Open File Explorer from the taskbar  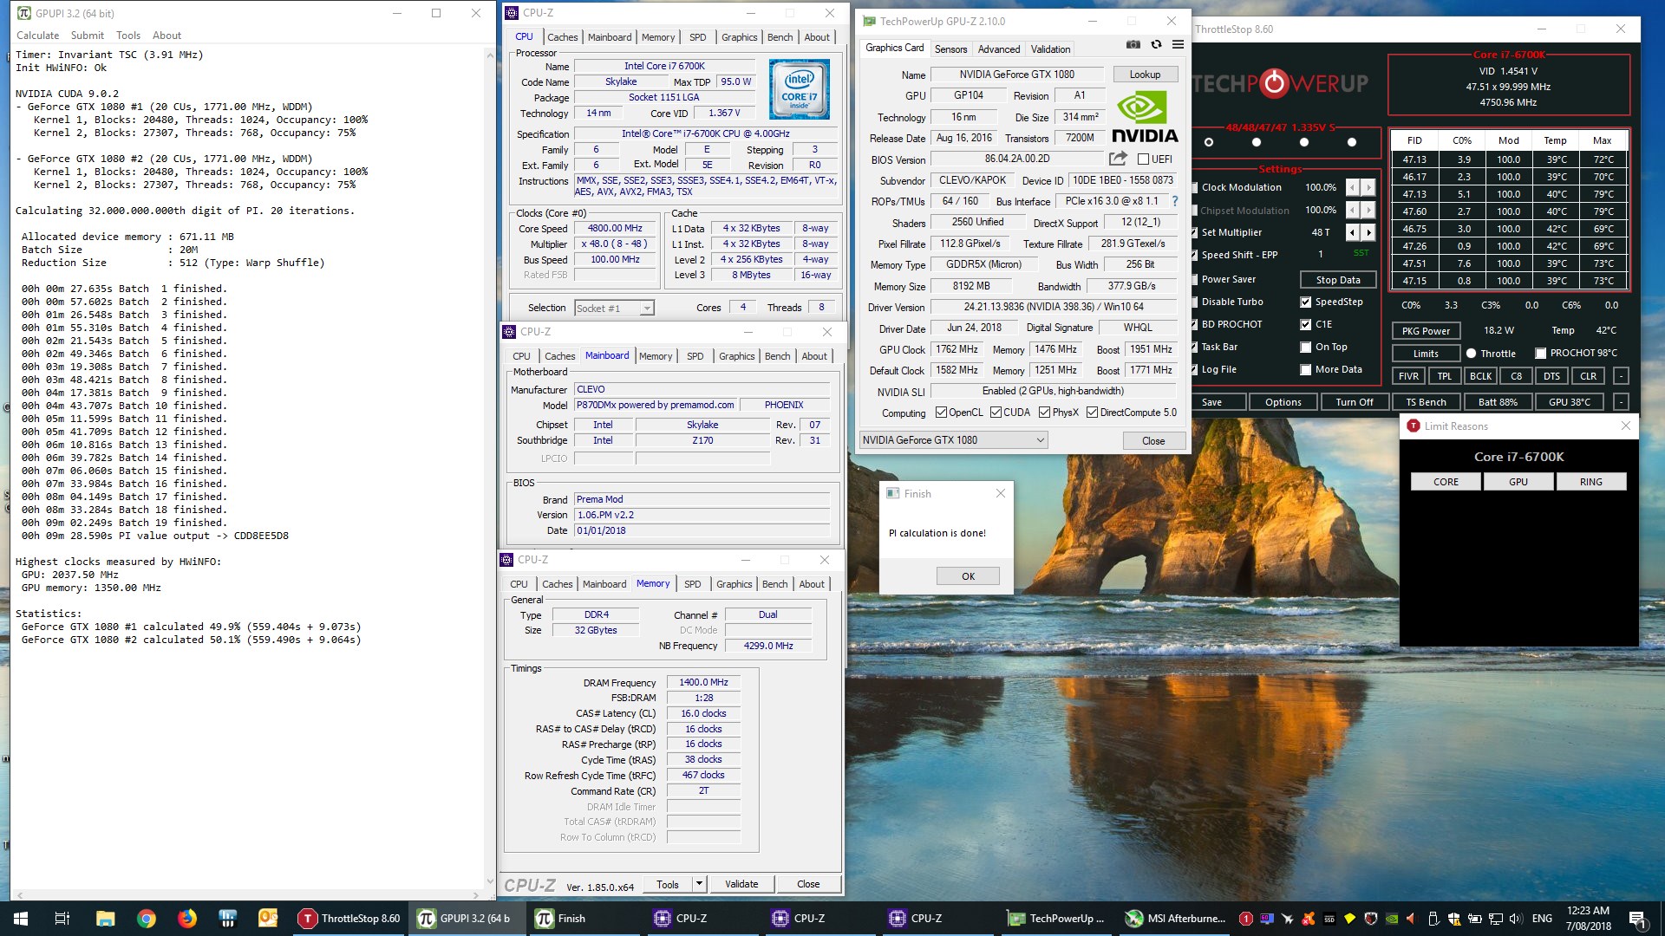tap(105, 919)
